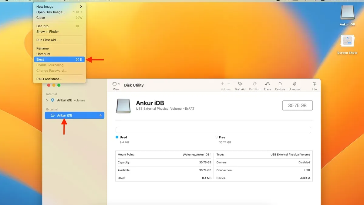
Task: Click the USB External Physical Volume • ExFAT subtitle
Action: 165,109
